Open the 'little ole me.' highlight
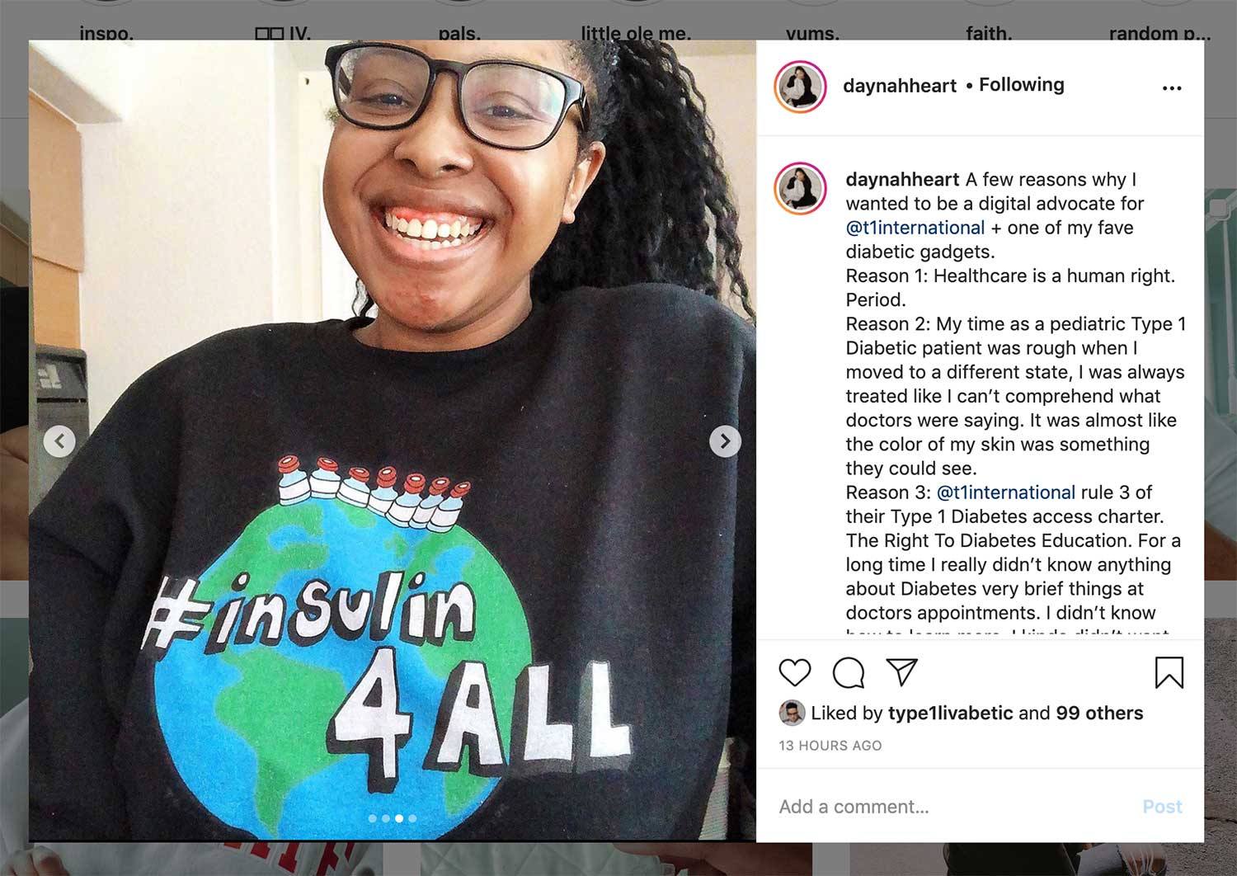This screenshot has height=876, width=1237. [636, 33]
